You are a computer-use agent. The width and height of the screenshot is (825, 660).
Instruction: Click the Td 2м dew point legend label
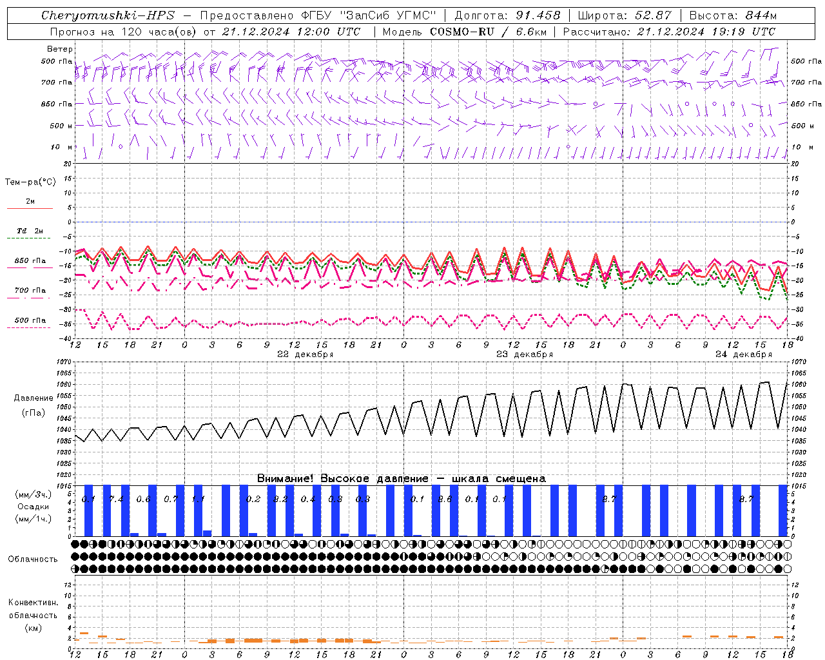click(30, 231)
